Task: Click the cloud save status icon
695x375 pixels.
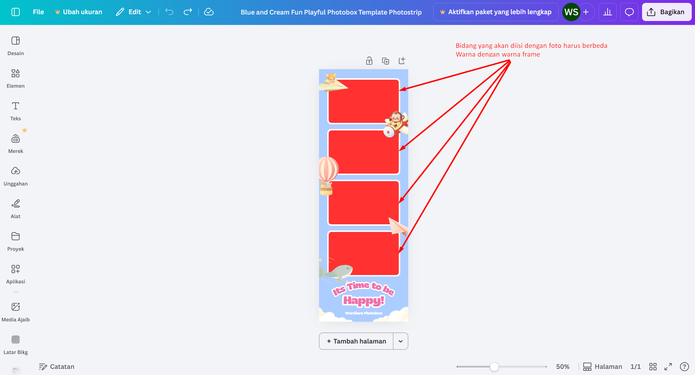Action: (209, 12)
